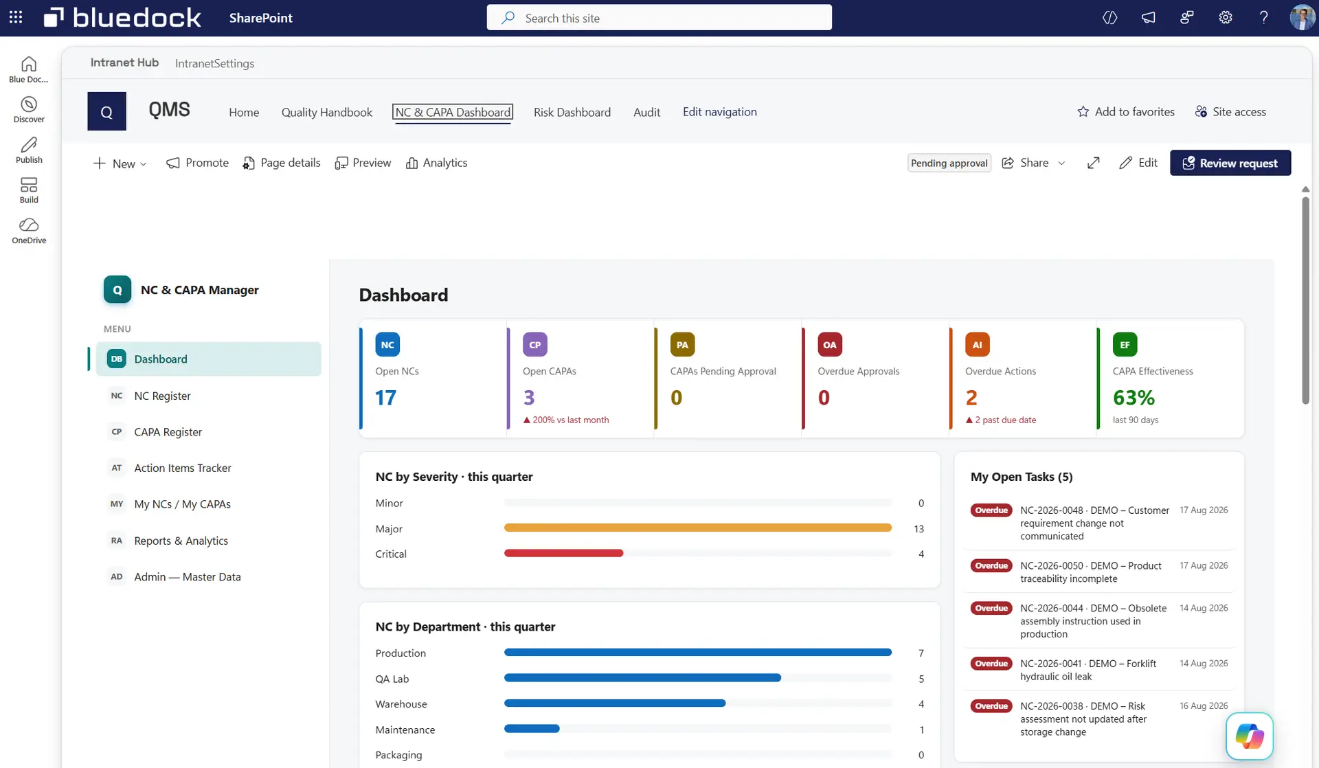Click the Search this site field
The width and height of the screenshot is (1319, 768).
pyautogui.click(x=659, y=18)
